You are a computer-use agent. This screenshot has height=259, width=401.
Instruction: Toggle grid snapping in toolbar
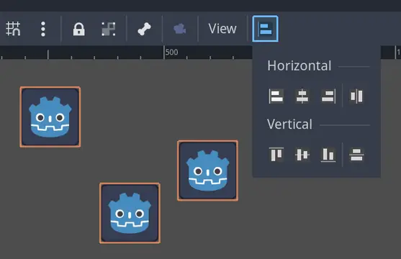[13, 29]
